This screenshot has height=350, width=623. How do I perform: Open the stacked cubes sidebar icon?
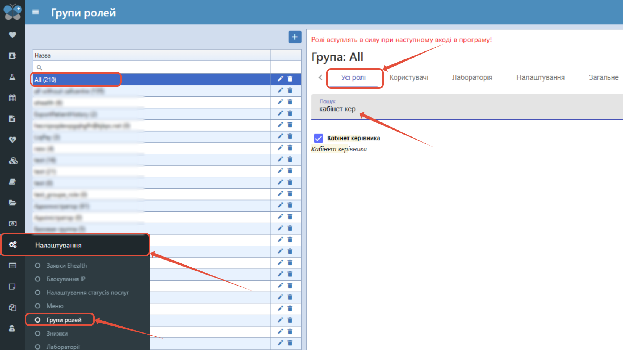pyautogui.click(x=13, y=161)
